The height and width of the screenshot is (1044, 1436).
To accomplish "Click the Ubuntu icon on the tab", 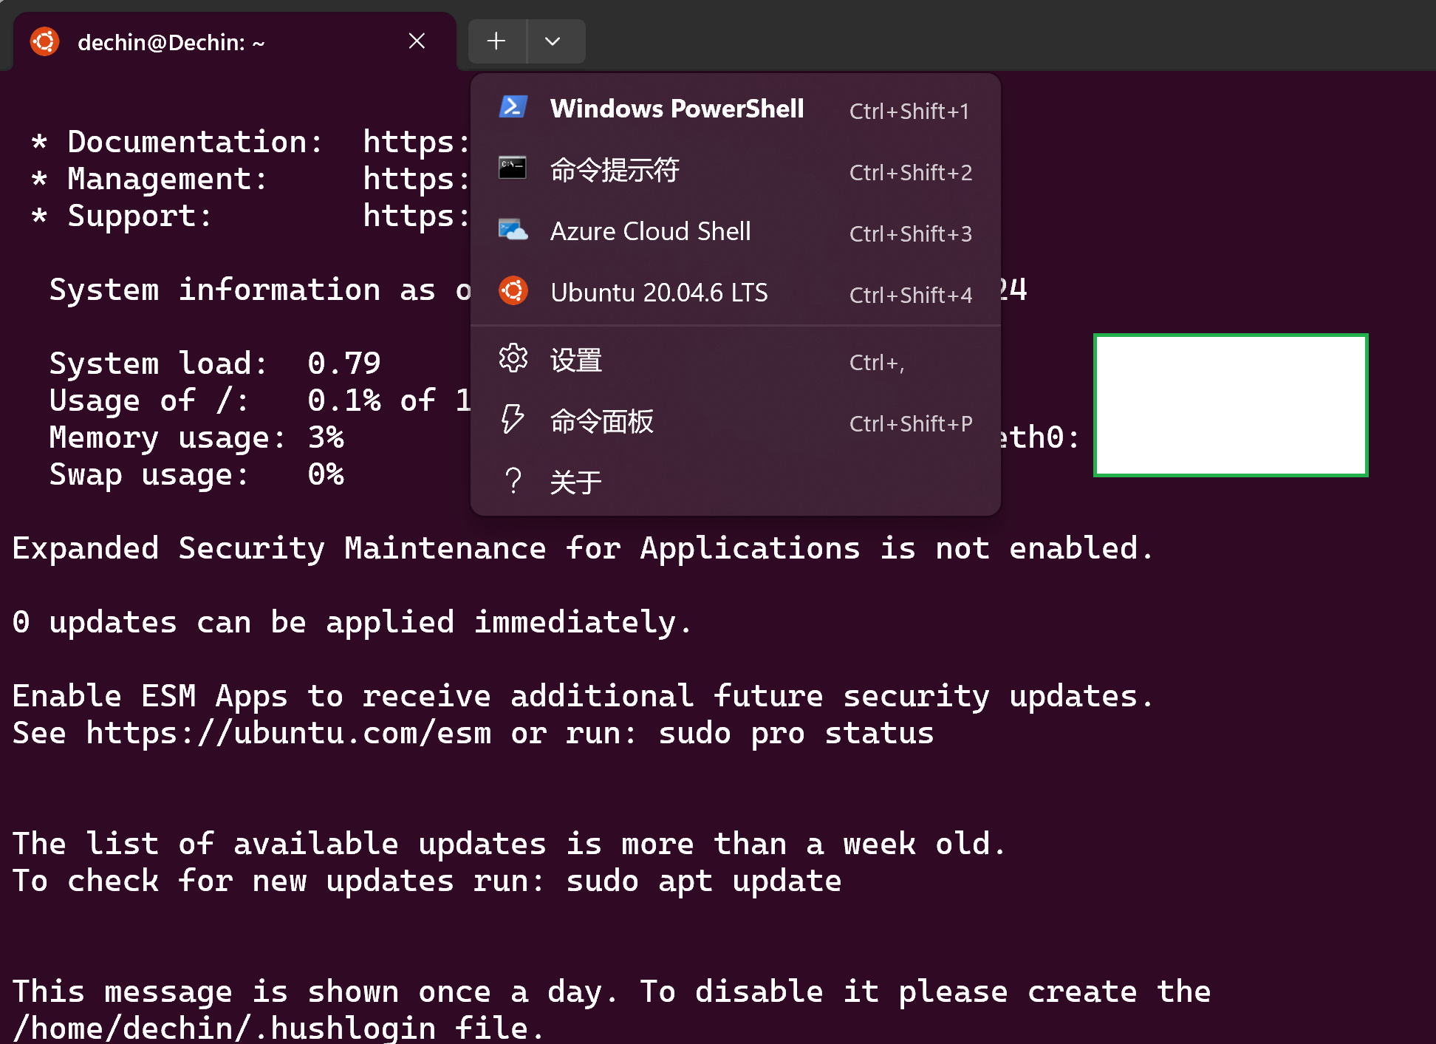I will (x=45, y=42).
